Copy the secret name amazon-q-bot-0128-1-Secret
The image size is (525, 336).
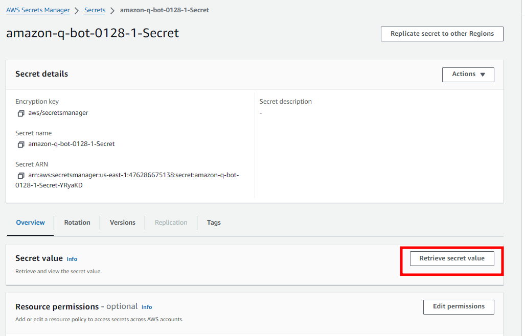(x=21, y=145)
